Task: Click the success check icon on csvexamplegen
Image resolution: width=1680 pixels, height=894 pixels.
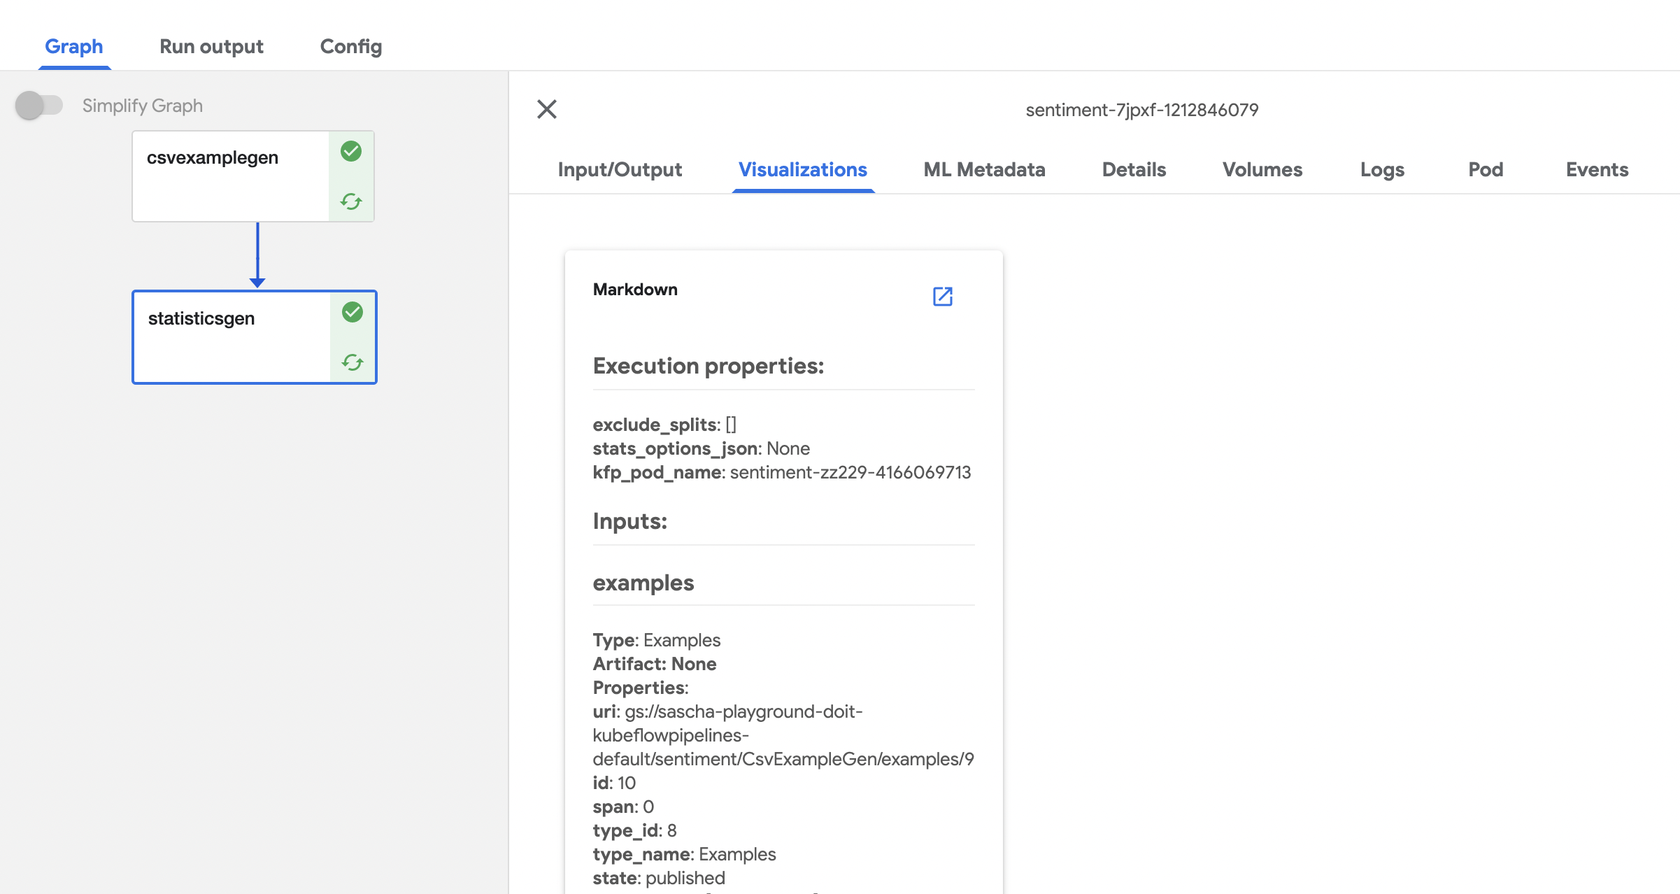Action: (352, 152)
